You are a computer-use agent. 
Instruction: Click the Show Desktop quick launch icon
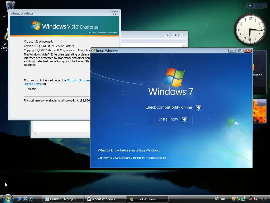19,199
